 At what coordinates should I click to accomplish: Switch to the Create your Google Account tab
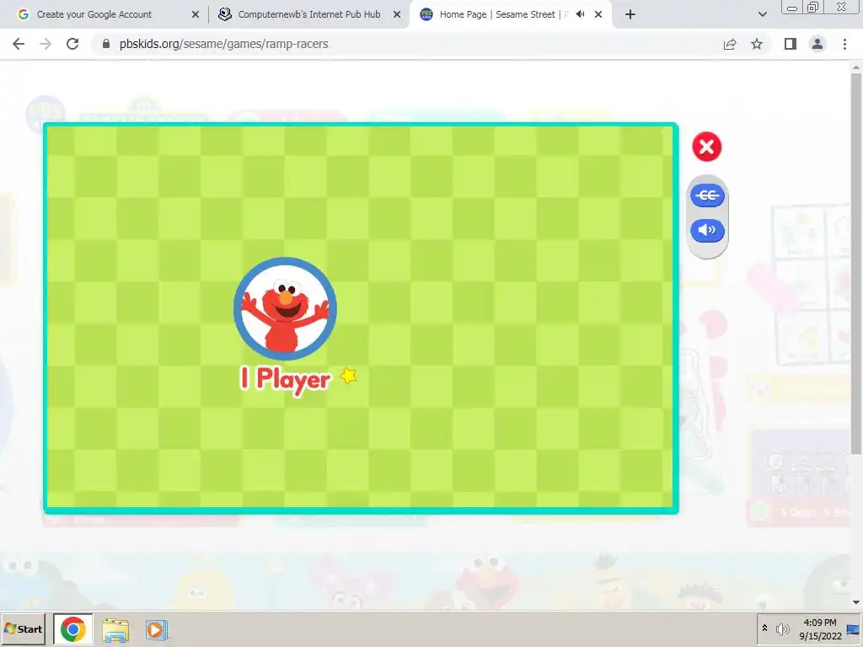point(105,14)
